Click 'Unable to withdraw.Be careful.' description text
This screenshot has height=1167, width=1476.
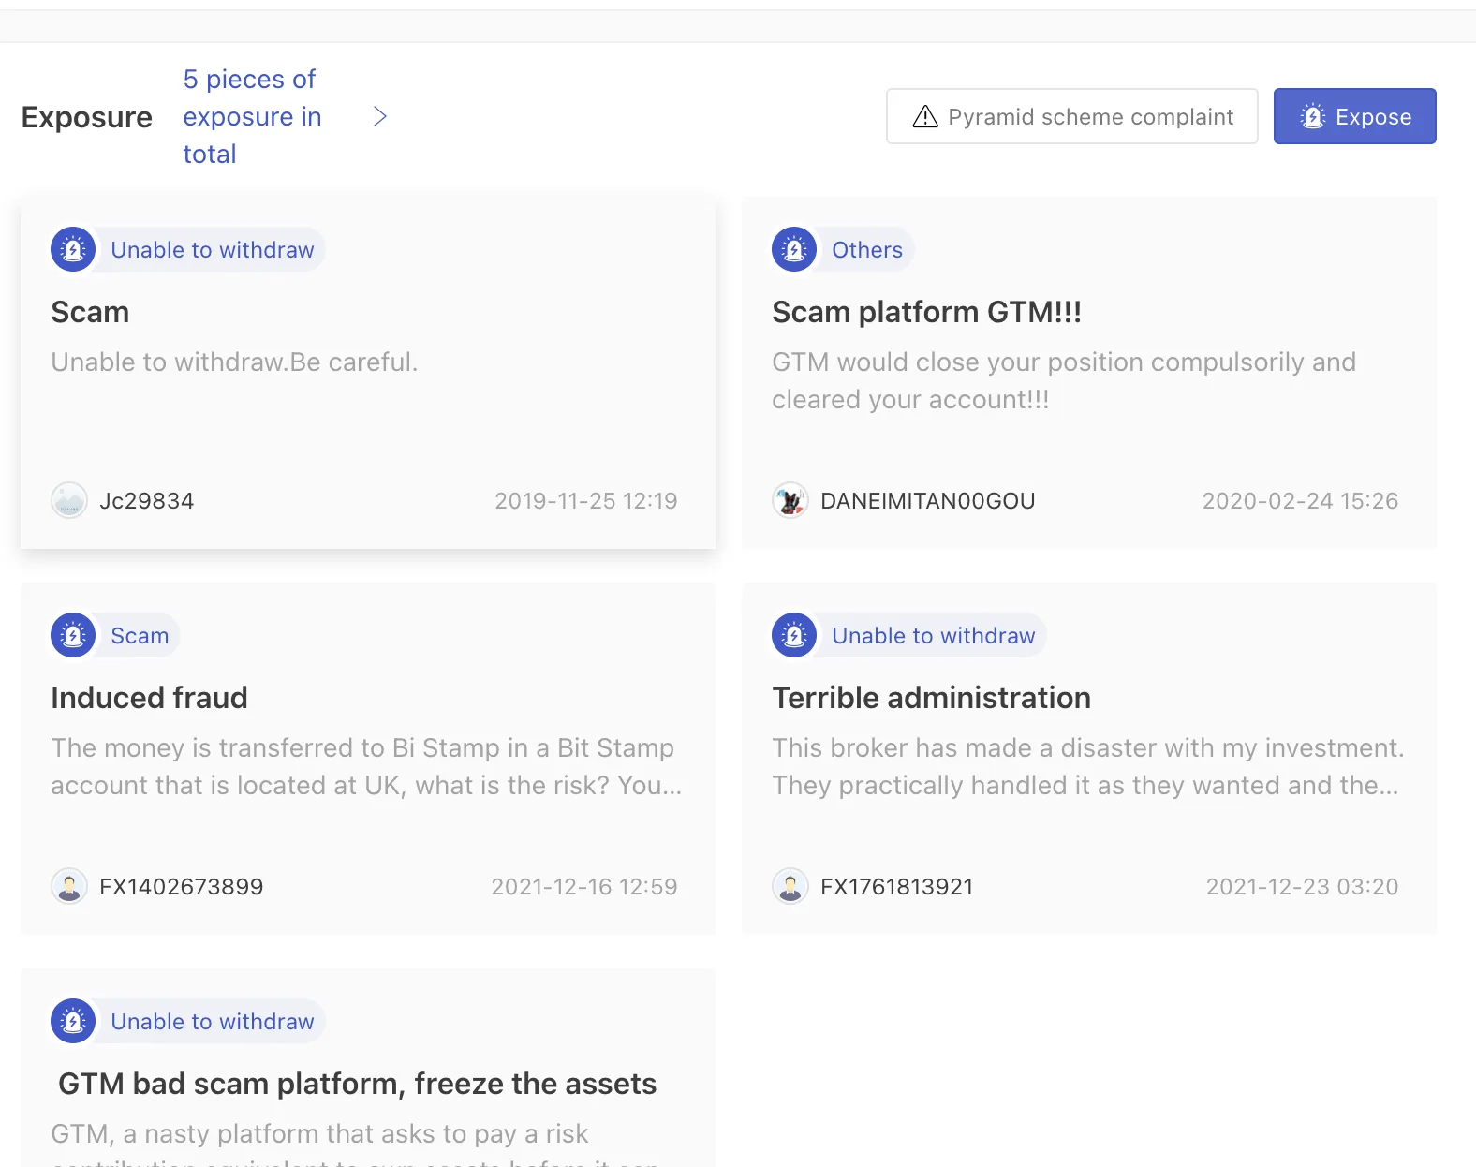point(234,362)
